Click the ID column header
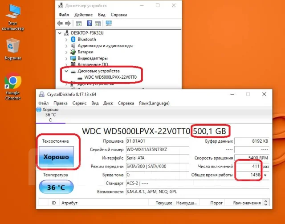Viewport: 285px width, 224px height. coord(54,203)
